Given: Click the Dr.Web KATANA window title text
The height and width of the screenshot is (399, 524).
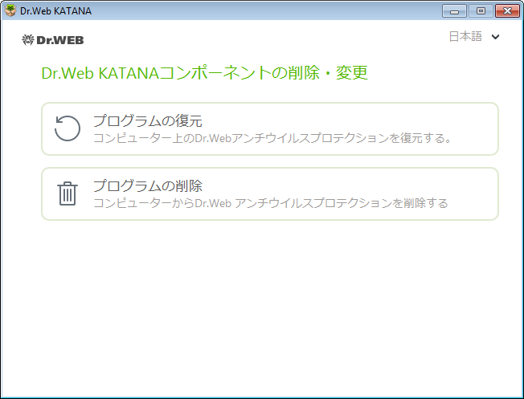Looking at the screenshot, I should tap(55, 11).
